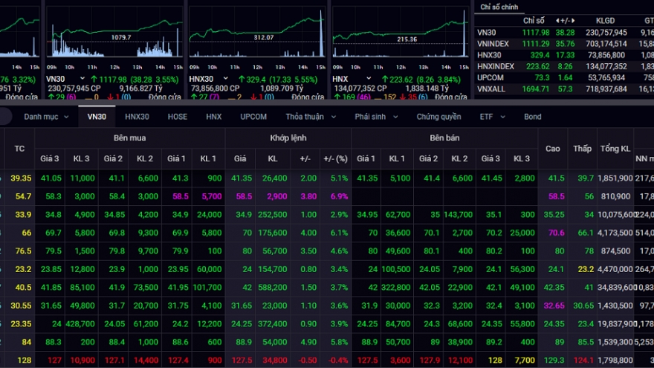Viewport: 654px width, 368px height.
Task: Open the Thỏa thuận dropdown menu
Action: click(310, 117)
